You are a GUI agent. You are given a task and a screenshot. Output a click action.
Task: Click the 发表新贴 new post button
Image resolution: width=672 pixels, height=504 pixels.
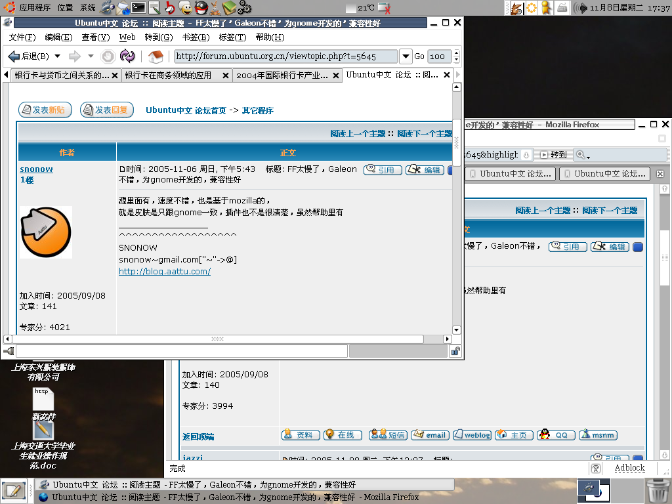coord(45,110)
